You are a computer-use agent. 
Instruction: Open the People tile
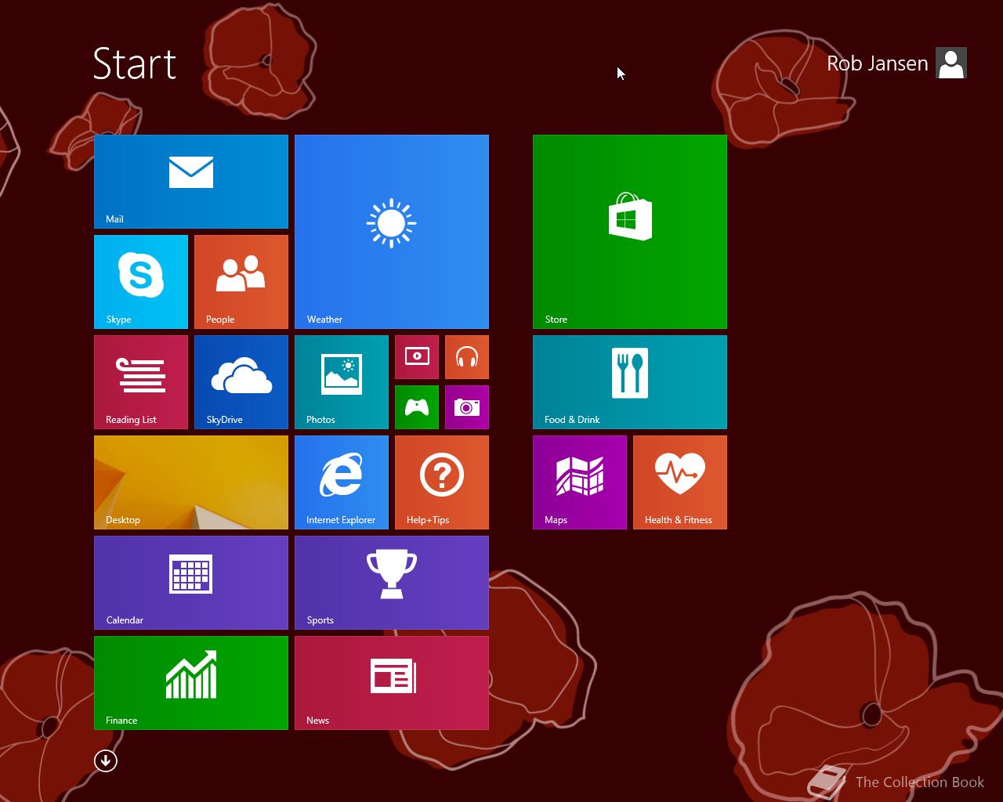(x=241, y=282)
